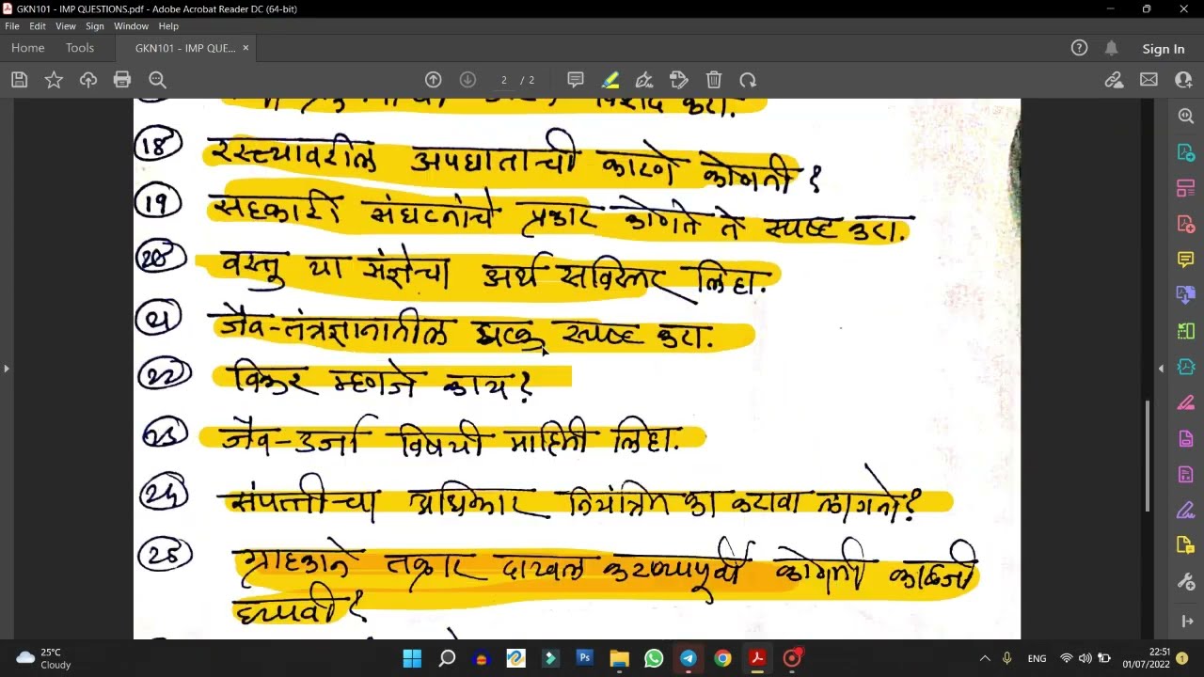Viewport: 1204px width, 677px height.
Task: Save the file using the floppy icon
Action: coord(19,80)
